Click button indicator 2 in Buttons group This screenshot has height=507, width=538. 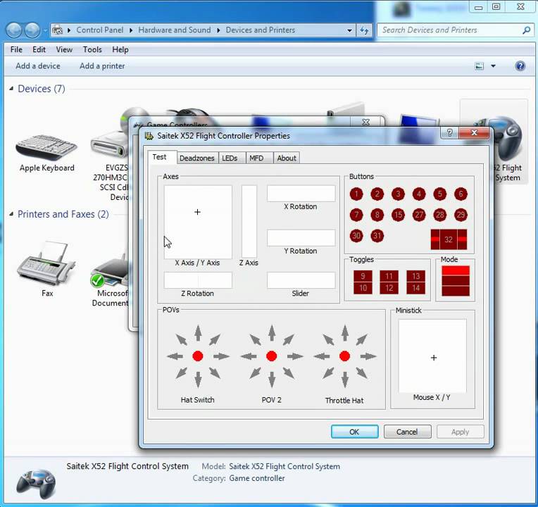click(x=377, y=194)
